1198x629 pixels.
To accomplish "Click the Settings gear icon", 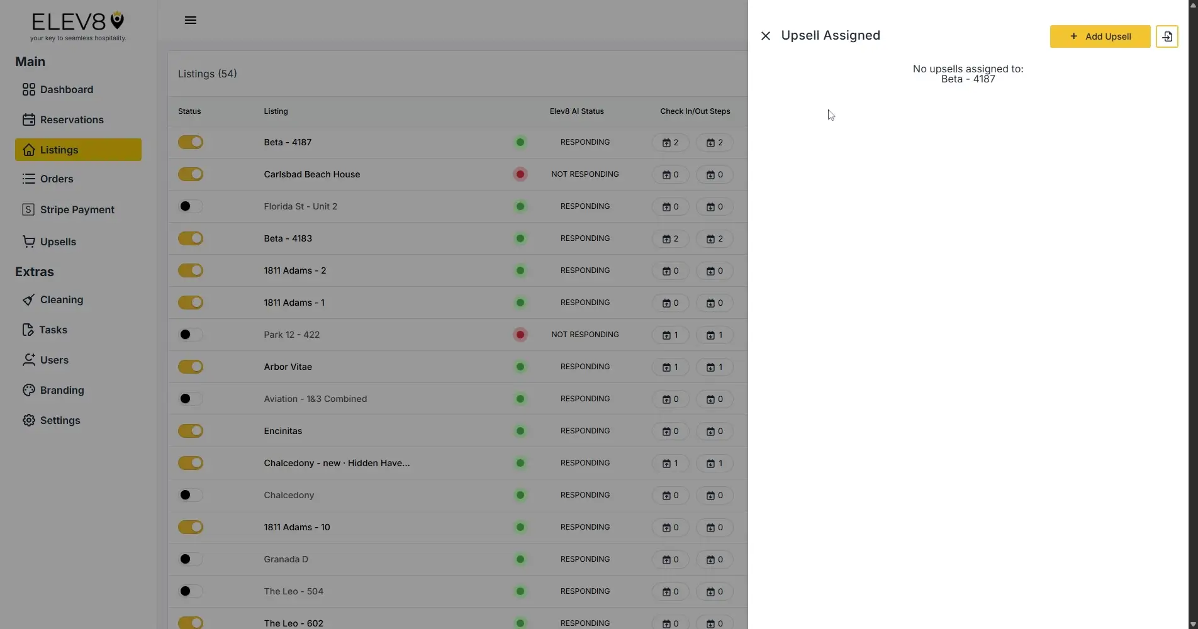I will [29, 420].
